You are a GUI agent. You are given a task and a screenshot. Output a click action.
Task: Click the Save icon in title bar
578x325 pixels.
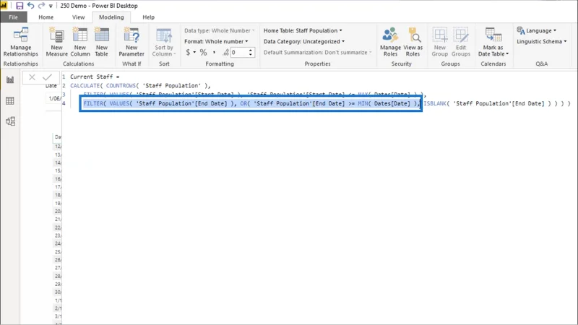coord(20,6)
